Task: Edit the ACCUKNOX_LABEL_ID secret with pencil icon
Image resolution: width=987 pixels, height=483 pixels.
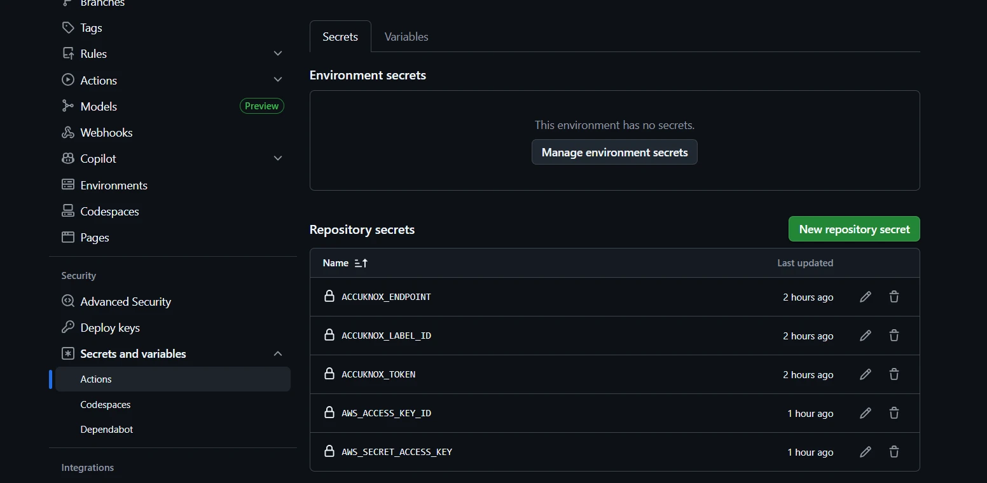Action: (x=866, y=336)
